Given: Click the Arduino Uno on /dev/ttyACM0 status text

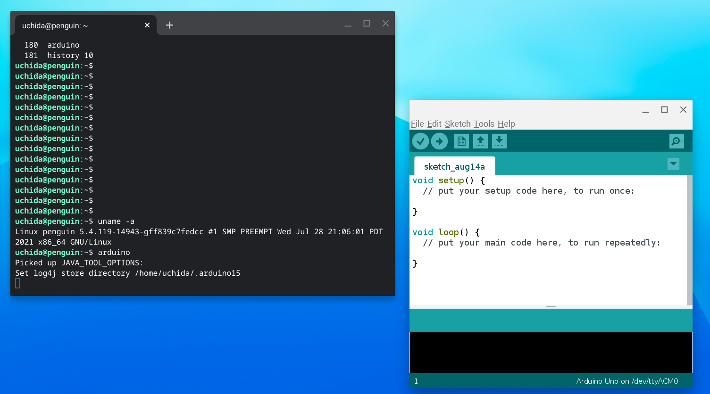Looking at the screenshot, I should [626, 381].
